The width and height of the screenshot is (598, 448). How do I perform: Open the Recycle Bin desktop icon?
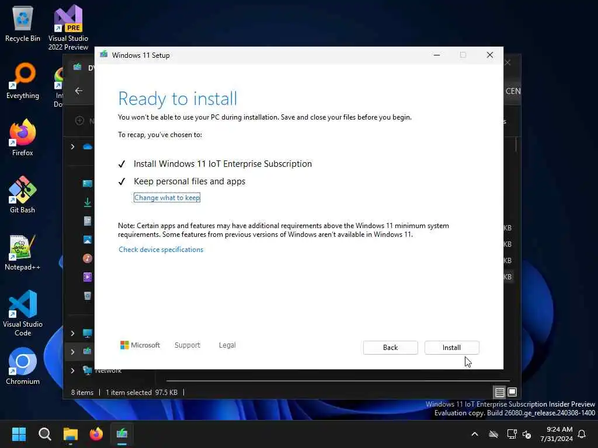(x=23, y=24)
